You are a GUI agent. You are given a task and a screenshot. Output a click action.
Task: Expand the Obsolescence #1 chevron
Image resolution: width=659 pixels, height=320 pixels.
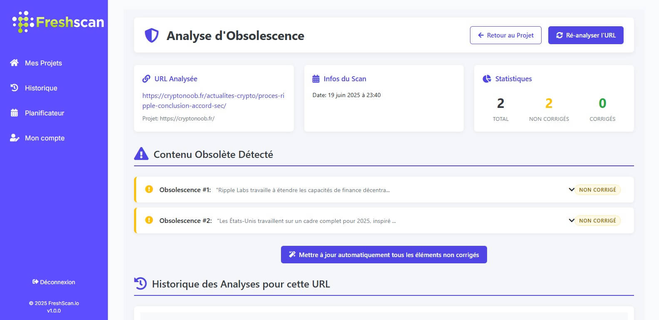coord(571,190)
